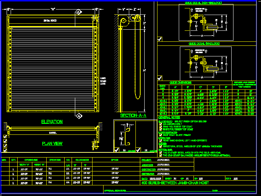Toggle checkmark box for Non-Windlock guide detail
This screenshot has width=261, height=196.
click(x=160, y=39)
